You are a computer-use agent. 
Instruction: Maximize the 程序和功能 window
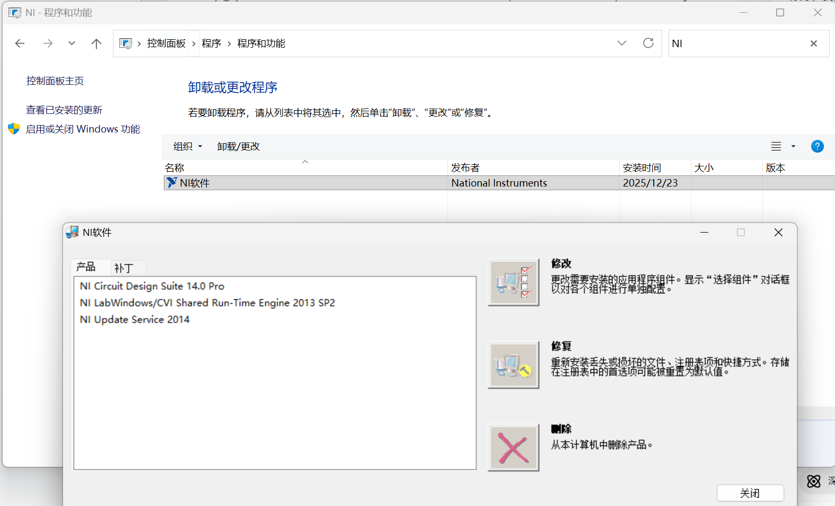(780, 13)
